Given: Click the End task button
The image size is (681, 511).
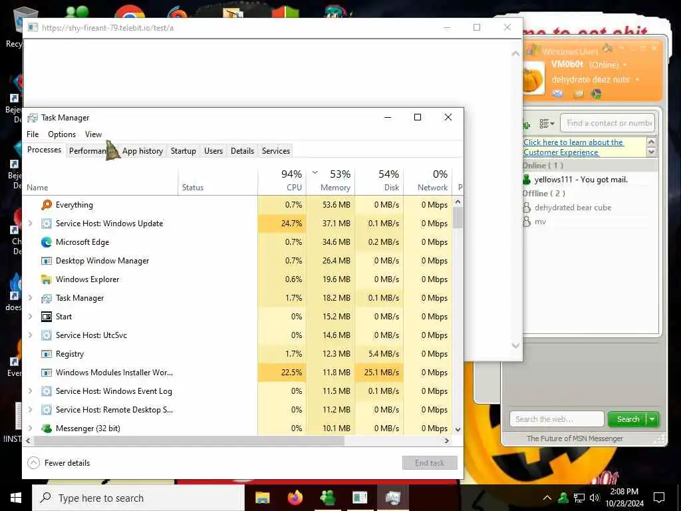Looking at the screenshot, I should [430, 463].
